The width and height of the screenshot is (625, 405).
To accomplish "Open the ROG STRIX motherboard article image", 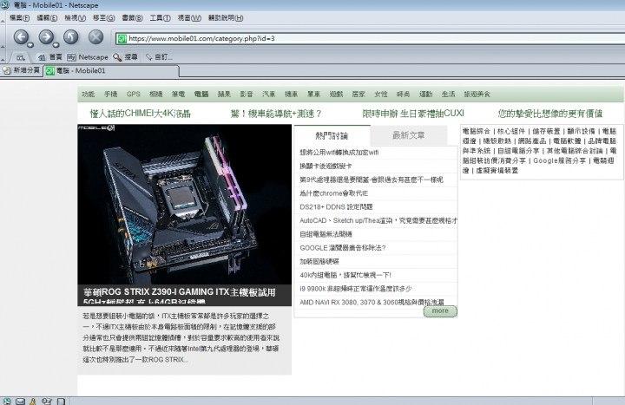I will tap(185, 204).
